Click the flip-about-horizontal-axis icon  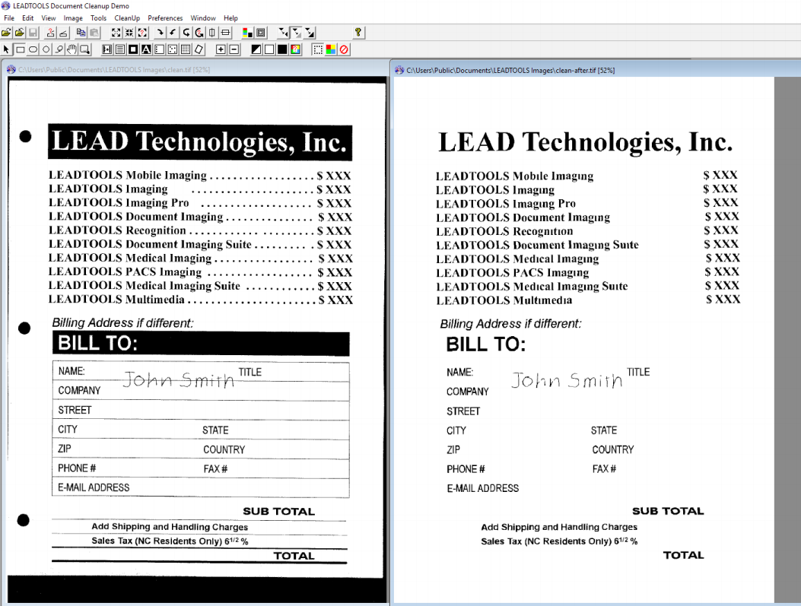click(x=225, y=33)
